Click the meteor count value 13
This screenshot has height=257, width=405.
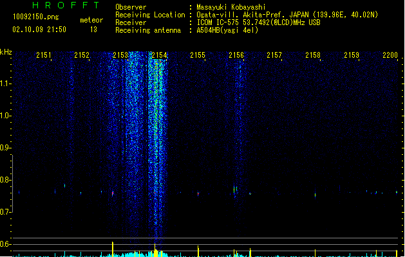93,30
